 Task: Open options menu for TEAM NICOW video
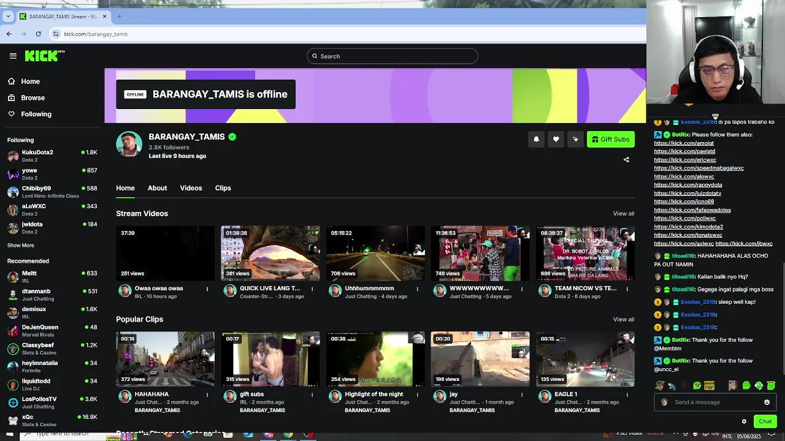(627, 288)
